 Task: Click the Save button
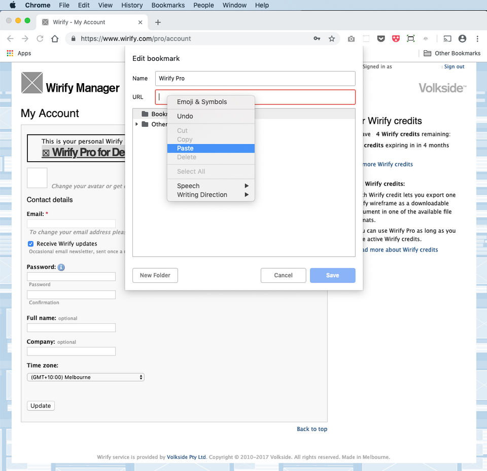click(333, 275)
